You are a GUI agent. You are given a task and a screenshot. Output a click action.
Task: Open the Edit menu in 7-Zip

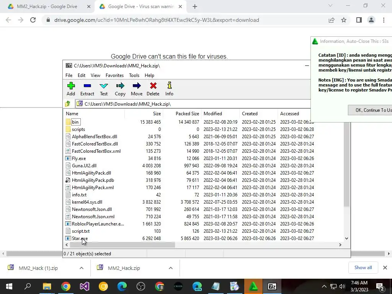tap(82, 75)
